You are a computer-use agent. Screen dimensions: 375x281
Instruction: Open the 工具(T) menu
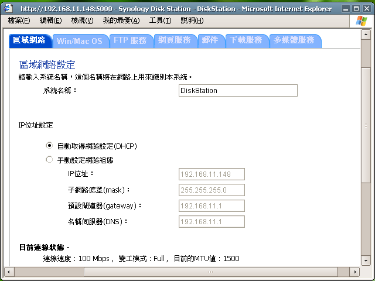[x=160, y=20]
